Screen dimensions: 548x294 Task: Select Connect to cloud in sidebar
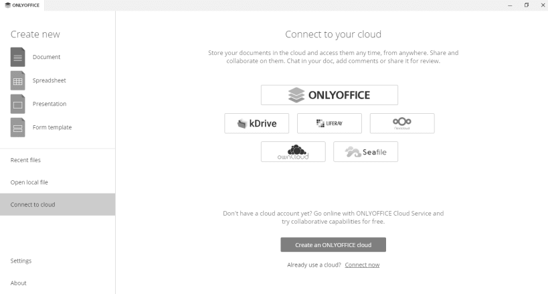click(x=58, y=204)
